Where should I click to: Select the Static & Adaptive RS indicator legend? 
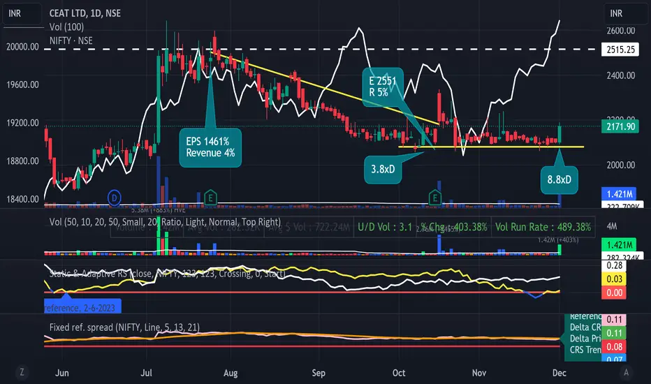(x=168, y=274)
